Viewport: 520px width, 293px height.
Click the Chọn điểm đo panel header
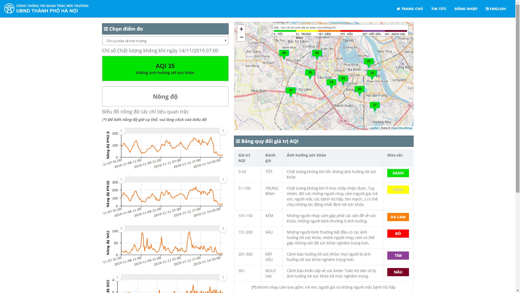[165, 29]
